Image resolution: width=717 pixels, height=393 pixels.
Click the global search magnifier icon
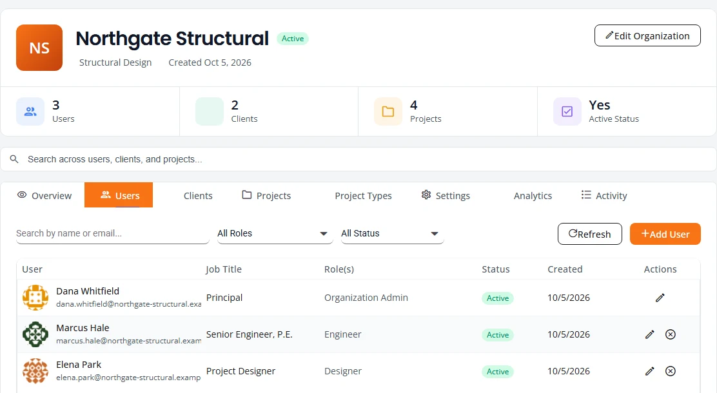pos(14,159)
